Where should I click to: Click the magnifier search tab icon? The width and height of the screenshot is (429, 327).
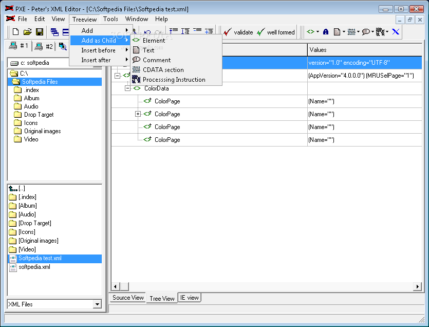coord(63,46)
